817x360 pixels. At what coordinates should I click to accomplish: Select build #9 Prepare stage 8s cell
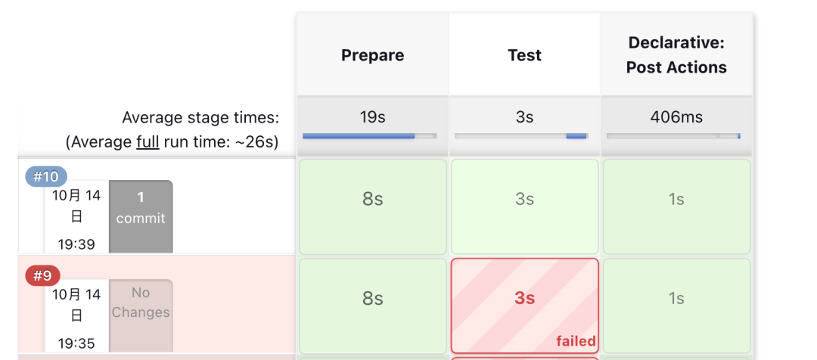click(x=372, y=306)
